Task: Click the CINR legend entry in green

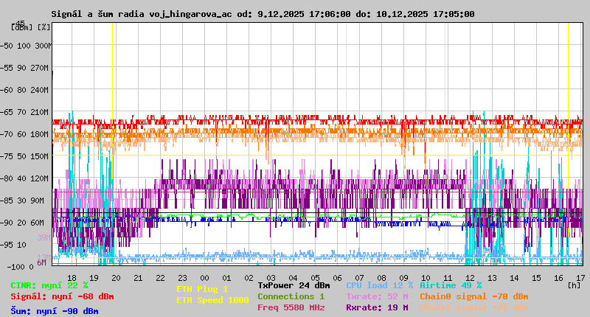Action: tap(49, 285)
